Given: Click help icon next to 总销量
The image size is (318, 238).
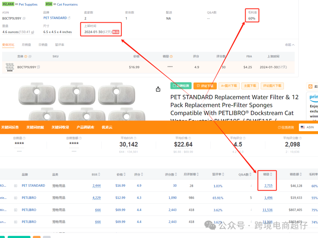Looking at the screenshot, I should tap(24, 138).
